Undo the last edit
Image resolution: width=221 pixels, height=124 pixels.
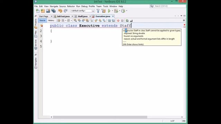click(x=60, y=11)
